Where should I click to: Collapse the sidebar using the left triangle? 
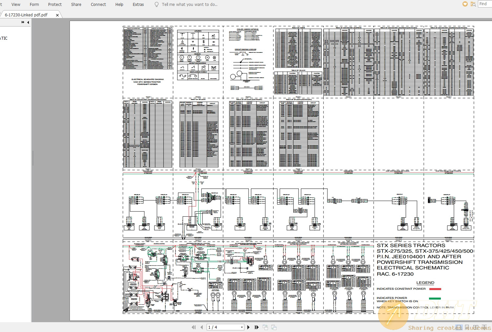28,22
